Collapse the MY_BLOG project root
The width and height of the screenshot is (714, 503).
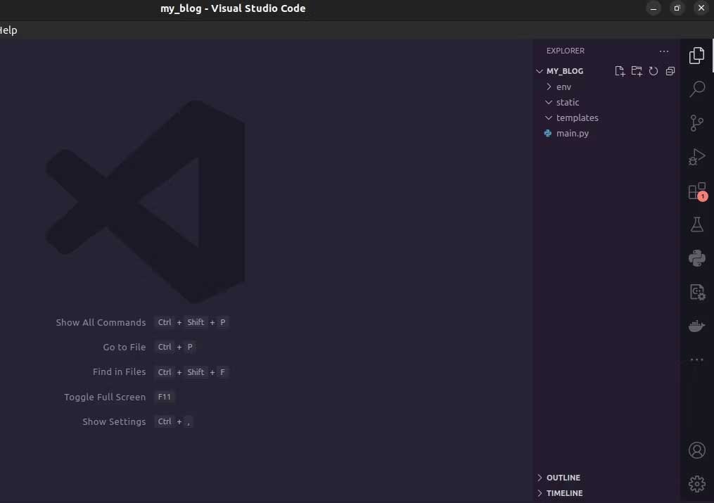click(x=564, y=70)
